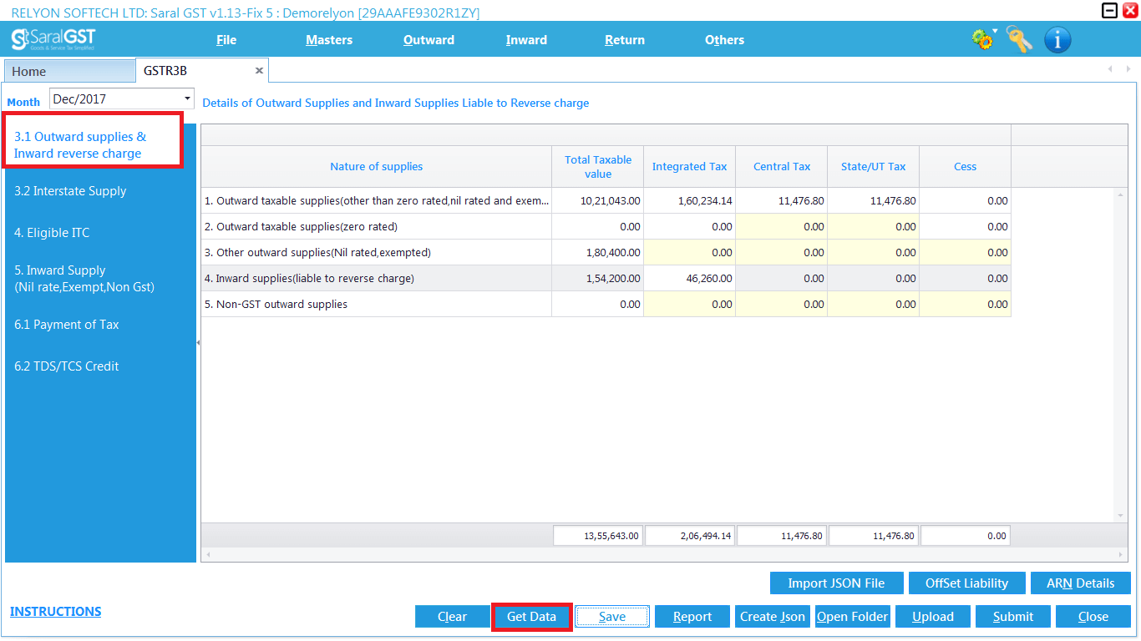1141x641 pixels.
Task: Open the settings gear icon in header
Action: [x=983, y=39]
